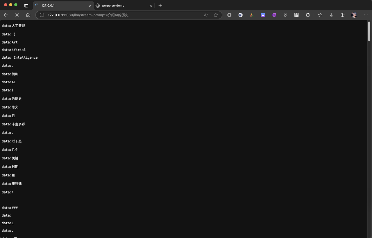Viewport: 372px width, 238px height.
Task: Click the green full-screen window button
Action: (16, 5)
